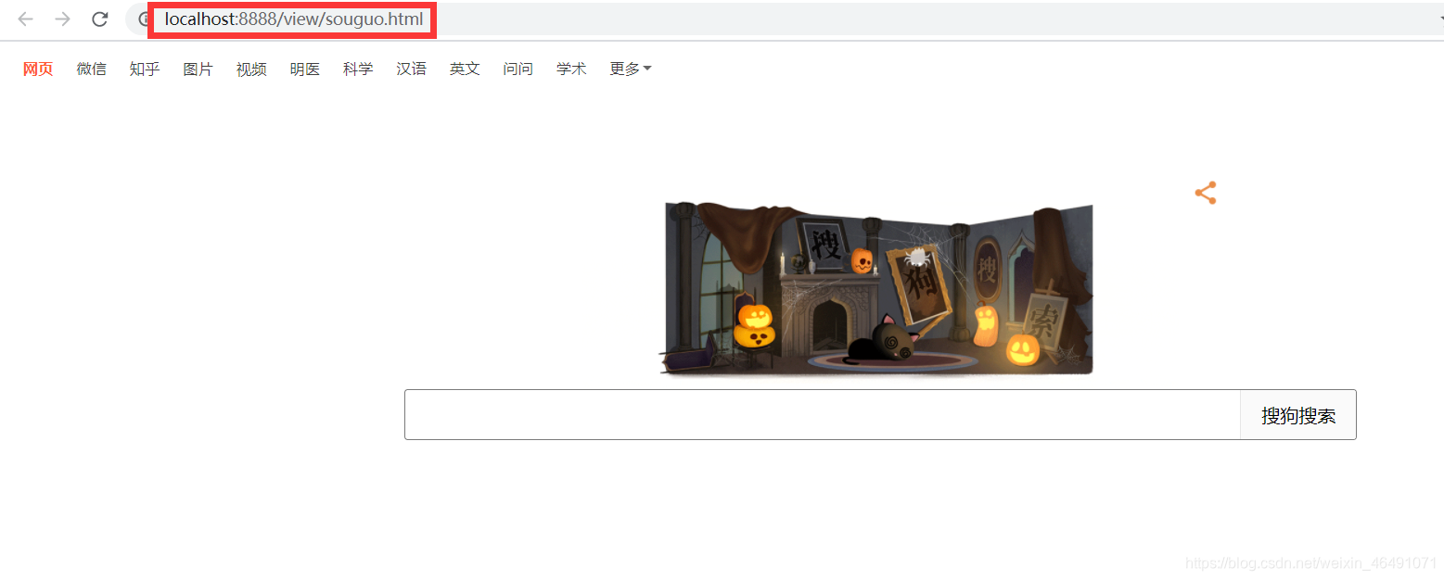
Task: Click the localhost:8888 URL address field
Action: click(x=293, y=19)
